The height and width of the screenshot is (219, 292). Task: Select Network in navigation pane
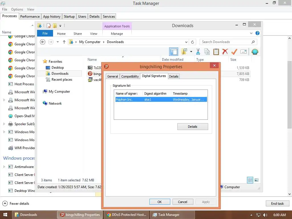click(x=55, y=103)
